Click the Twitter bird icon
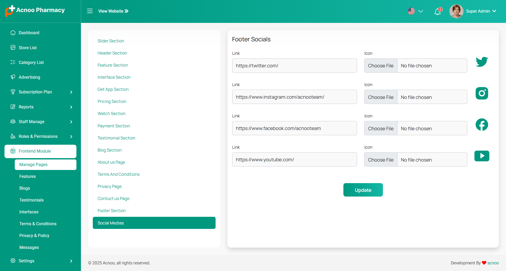The width and height of the screenshot is (506, 271). [x=481, y=62]
